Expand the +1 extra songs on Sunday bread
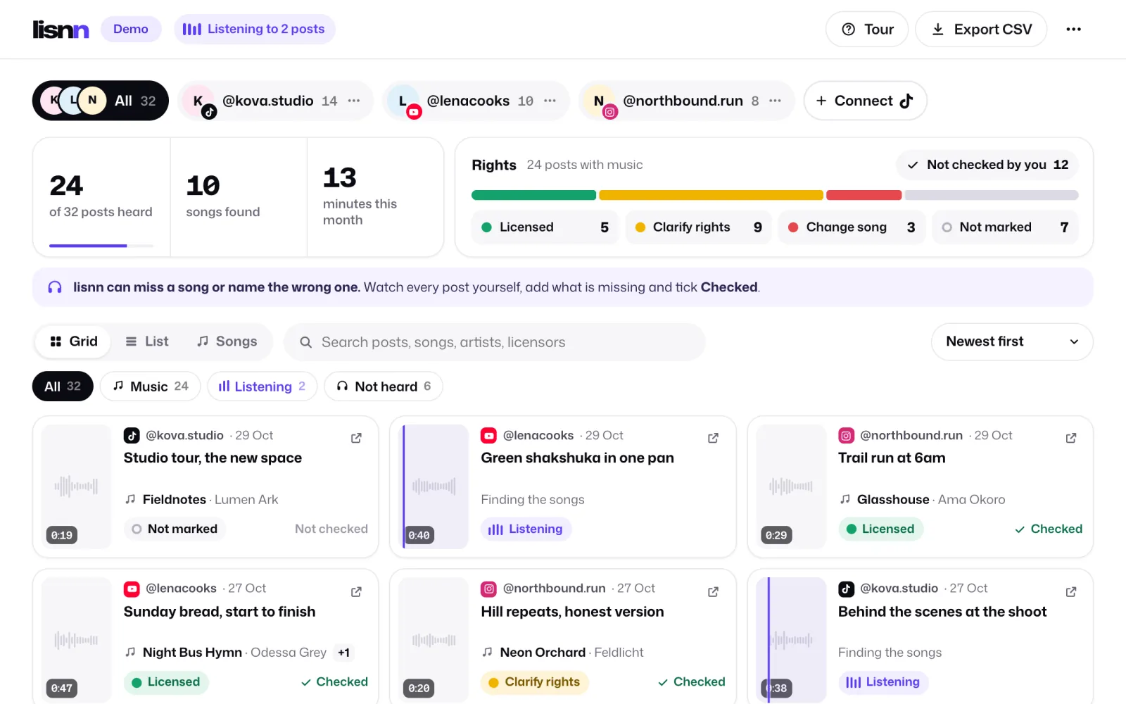The width and height of the screenshot is (1126, 704). pyautogui.click(x=343, y=653)
